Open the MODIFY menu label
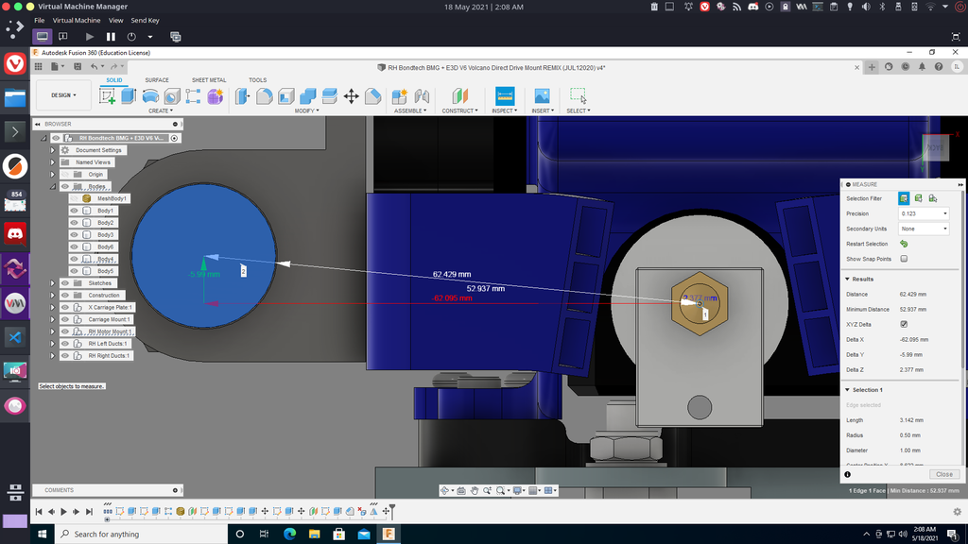 [307, 111]
